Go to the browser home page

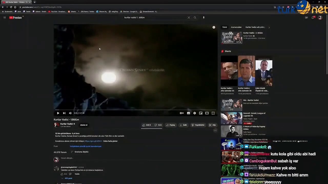15,7
